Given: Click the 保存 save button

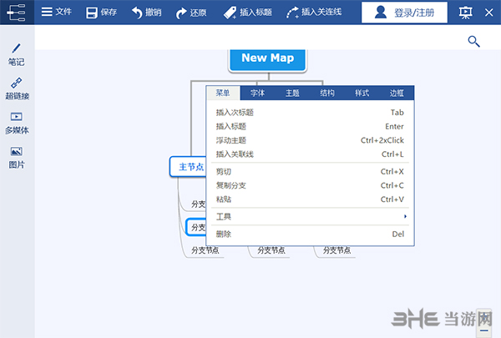Looking at the screenshot, I should pos(101,13).
